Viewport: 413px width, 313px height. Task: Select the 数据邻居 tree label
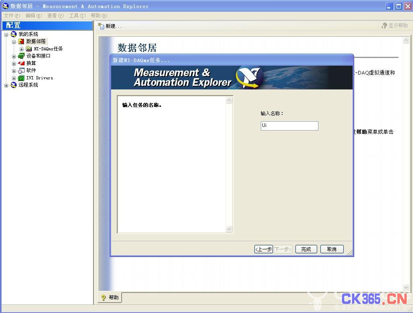tap(36, 41)
